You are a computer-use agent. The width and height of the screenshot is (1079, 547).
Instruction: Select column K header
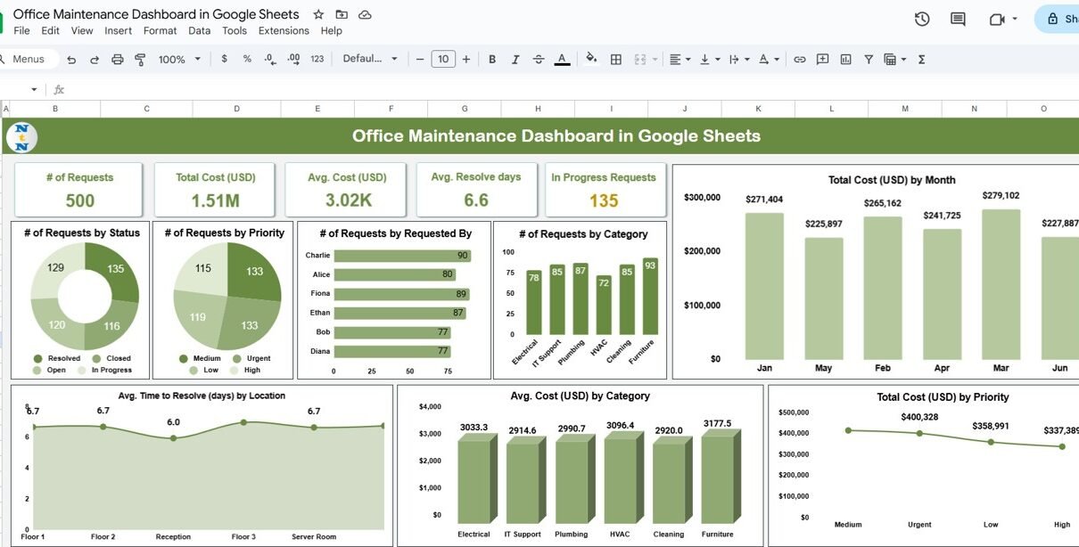[759, 109]
